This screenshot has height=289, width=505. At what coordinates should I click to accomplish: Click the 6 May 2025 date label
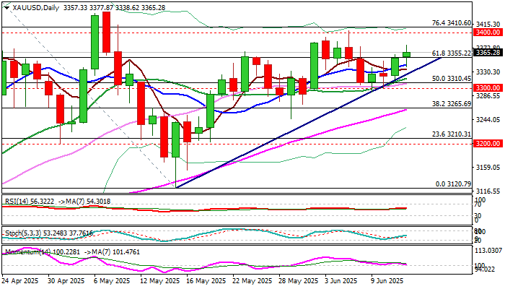(112, 280)
